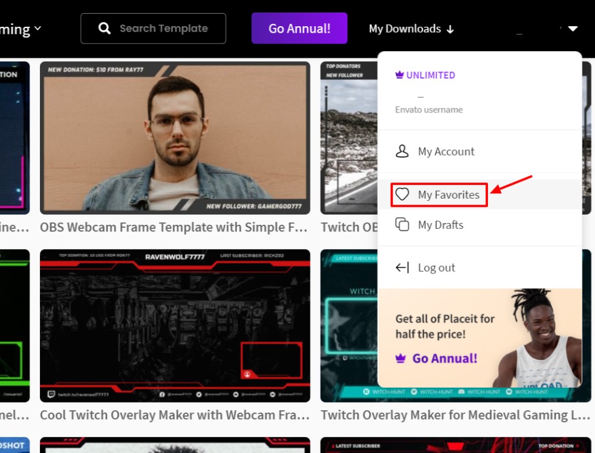Viewport: 595px width, 453px height.
Task: Click the heart icon beside My Favorites
Action: [403, 194]
